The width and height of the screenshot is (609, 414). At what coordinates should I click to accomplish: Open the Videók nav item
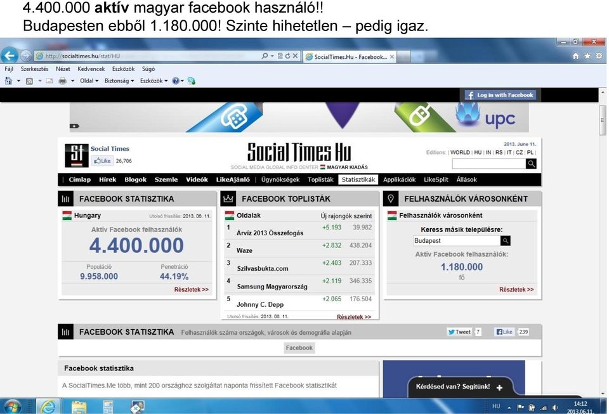point(197,179)
